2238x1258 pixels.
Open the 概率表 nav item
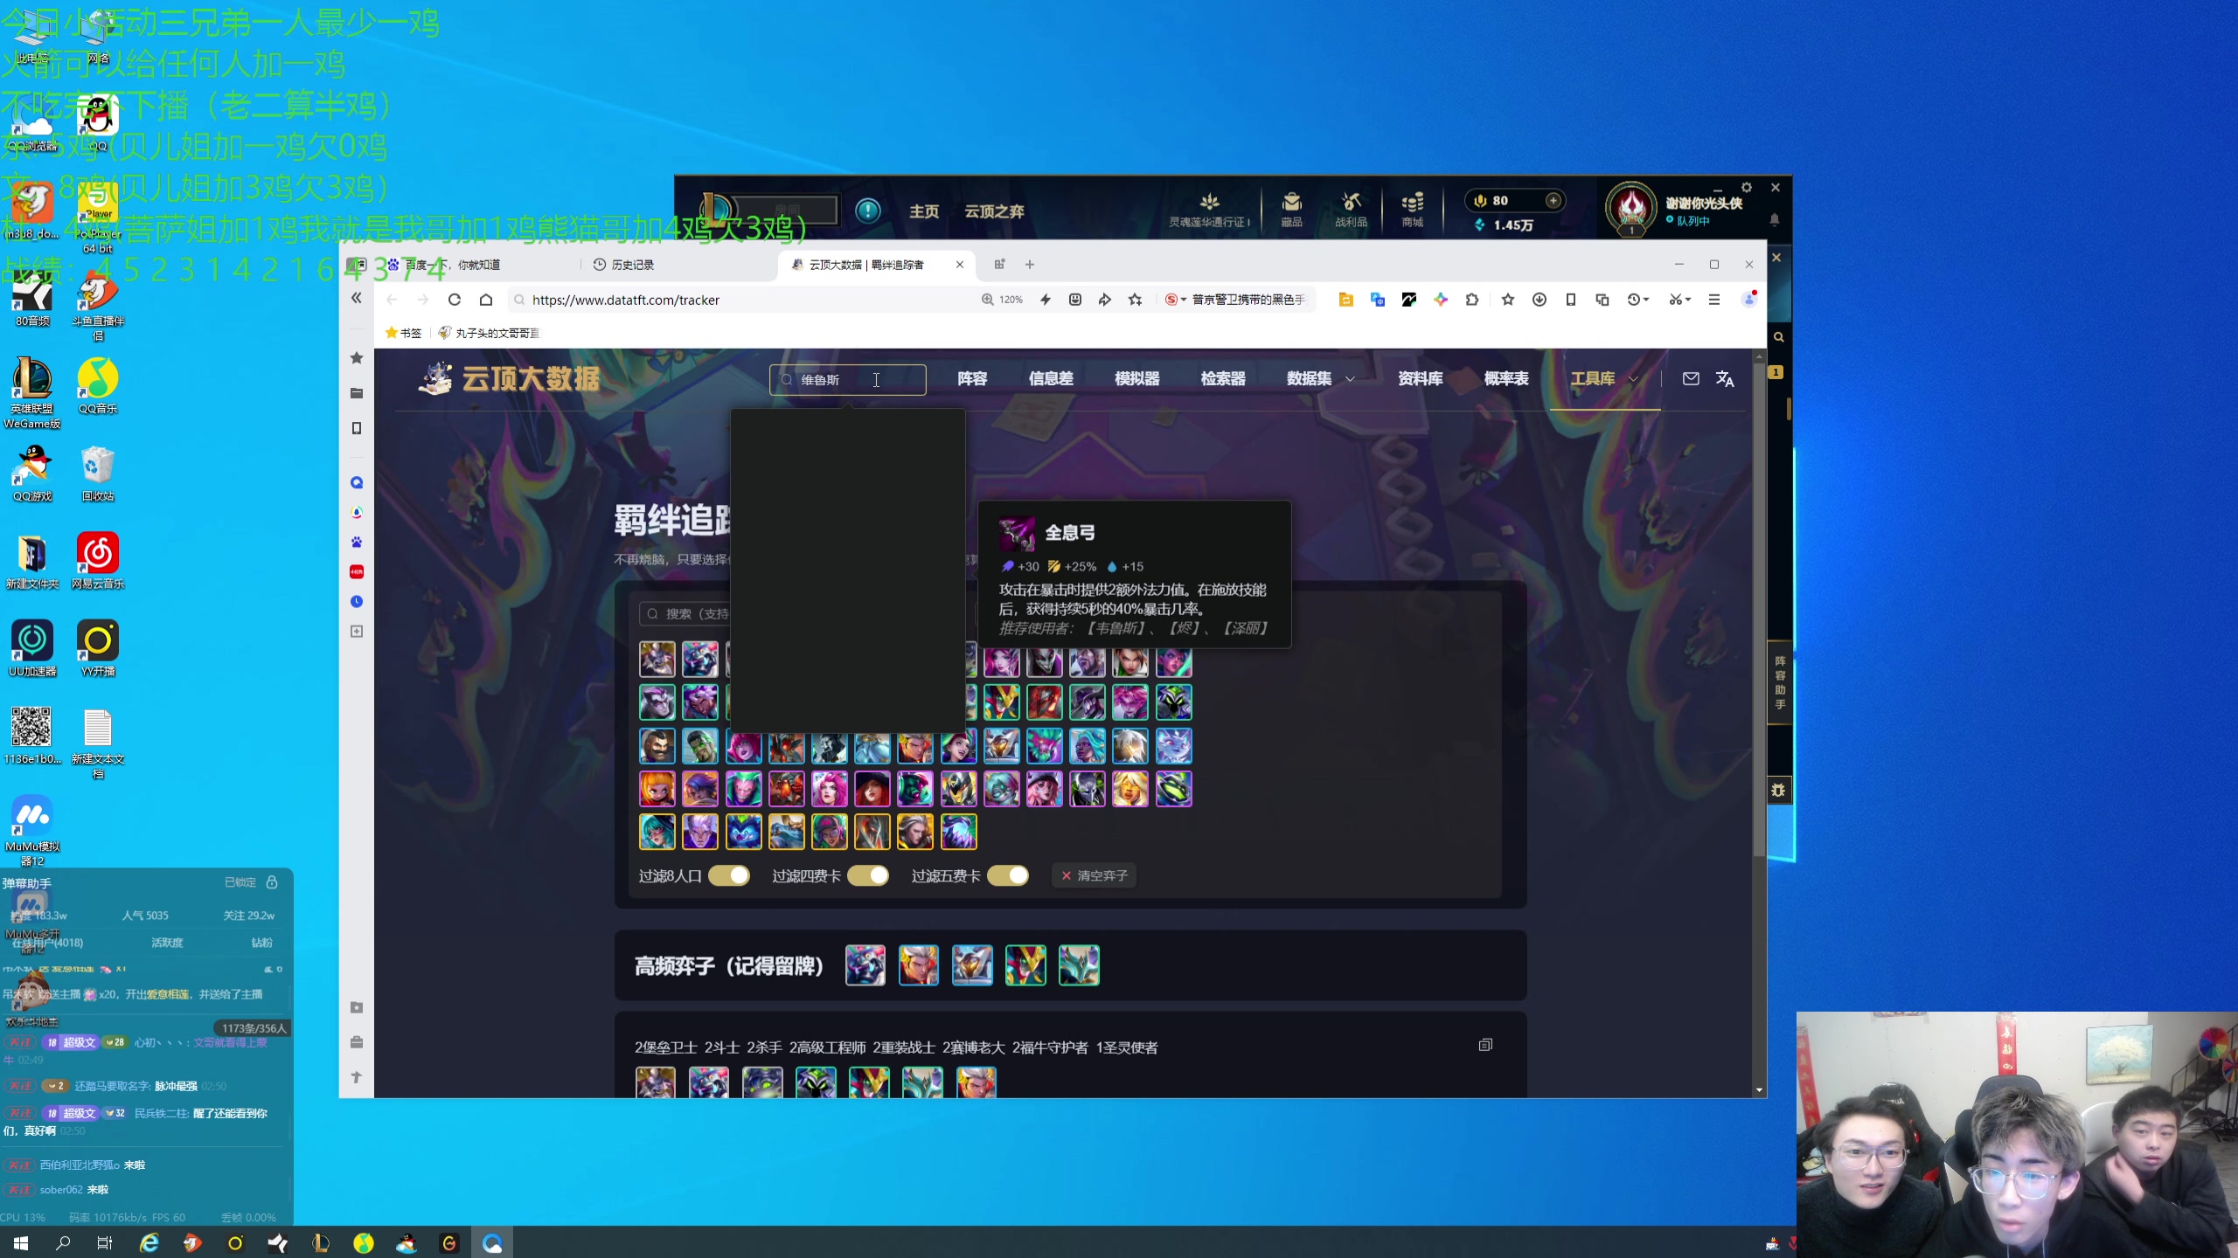(1506, 378)
